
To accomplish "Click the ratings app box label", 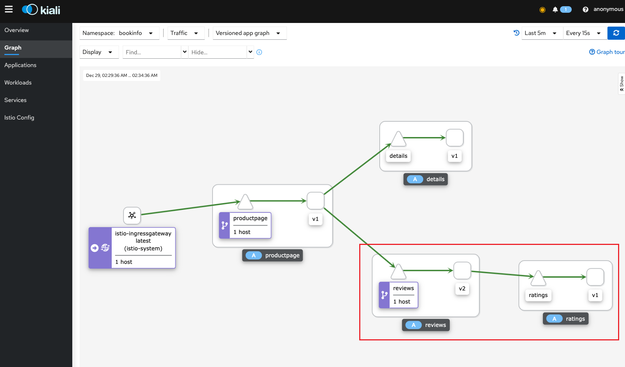I will tap(565, 319).
